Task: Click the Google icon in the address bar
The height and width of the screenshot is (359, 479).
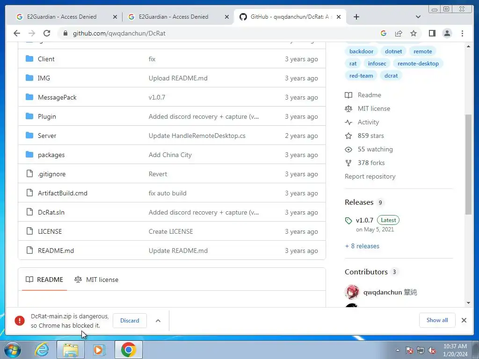Action: tap(384, 33)
